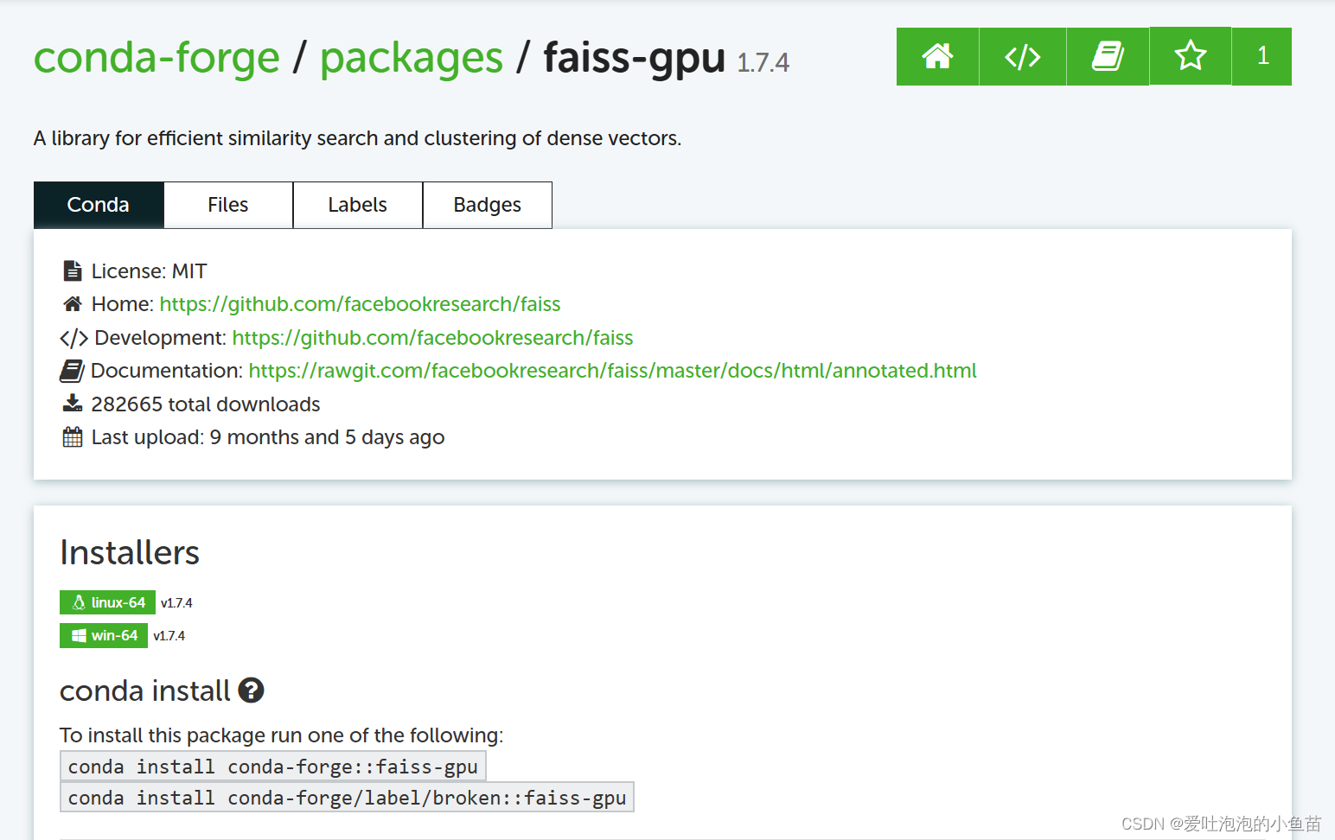Click the code brackets icon beside Development
This screenshot has width=1335, height=840.
[73, 338]
